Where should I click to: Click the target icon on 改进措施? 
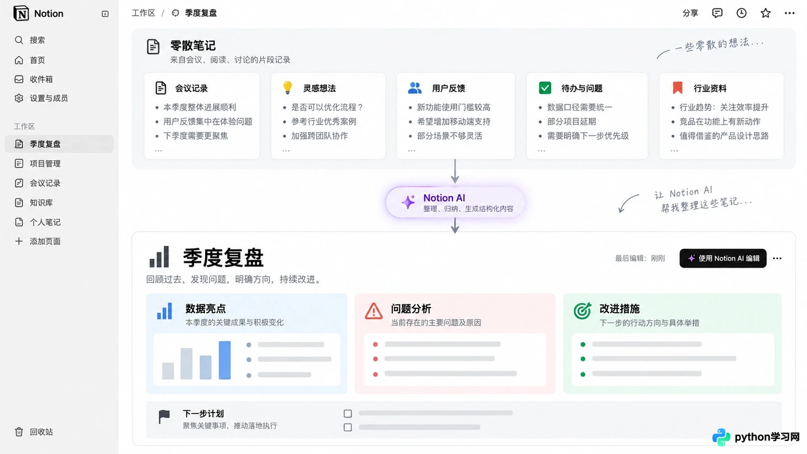(x=582, y=311)
